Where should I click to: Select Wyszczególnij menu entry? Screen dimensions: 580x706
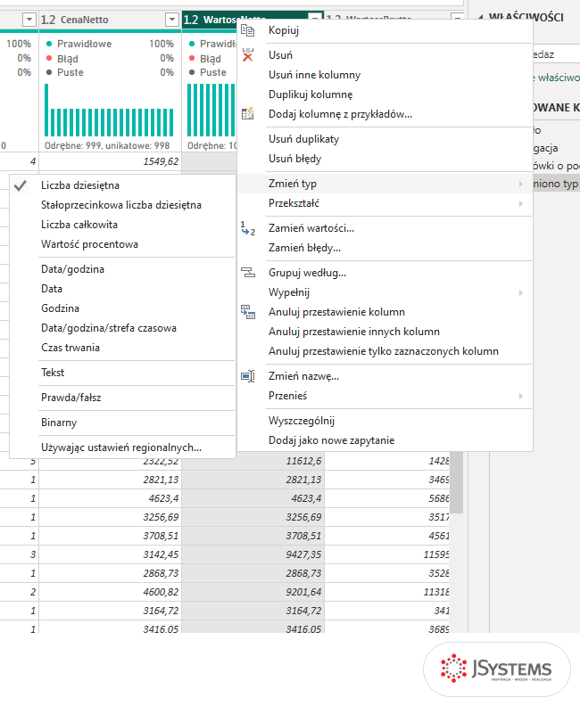click(x=385, y=421)
